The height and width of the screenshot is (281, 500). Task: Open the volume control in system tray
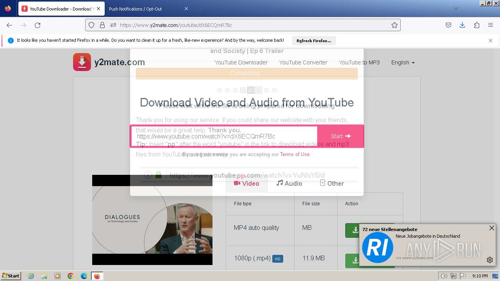click(444, 276)
